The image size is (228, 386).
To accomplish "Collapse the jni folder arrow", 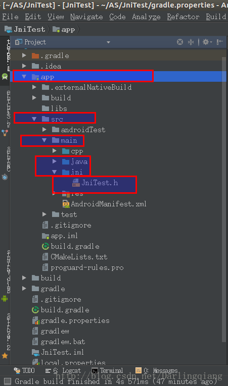I will click(x=55, y=172).
